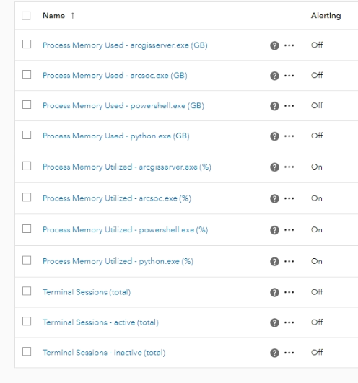
Task: Click help icon for python.exe Memory Utilized (%)
Action: 274,262
